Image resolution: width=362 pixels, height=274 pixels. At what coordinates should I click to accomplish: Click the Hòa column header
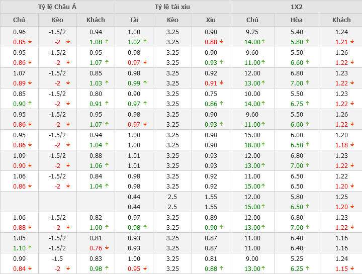(x=297, y=20)
